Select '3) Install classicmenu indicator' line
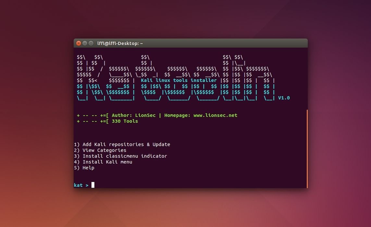This screenshot has width=371, height=227. [120, 156]
